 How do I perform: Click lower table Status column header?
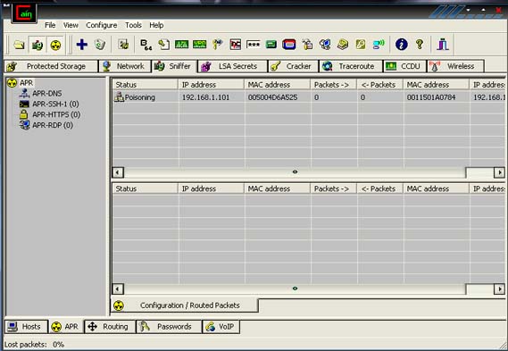(146, 188)
